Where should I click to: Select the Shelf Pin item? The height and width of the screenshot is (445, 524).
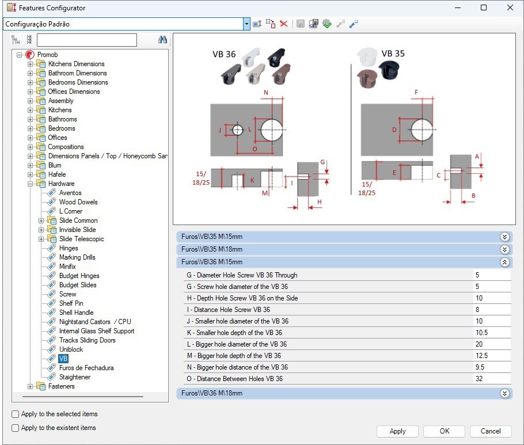point(71,303)
